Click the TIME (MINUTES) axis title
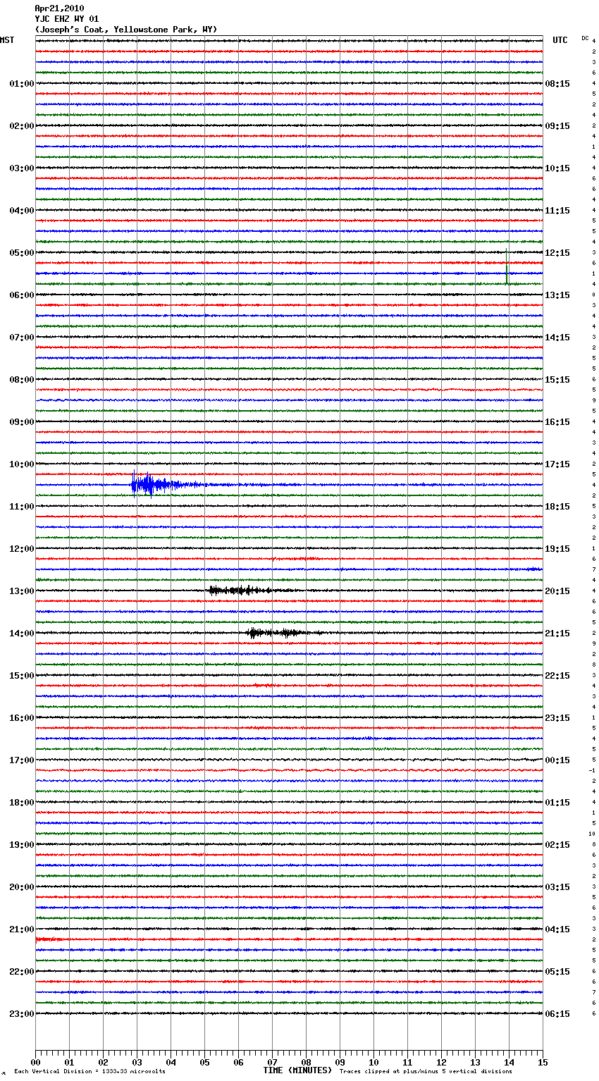The height and width of the screenshot is (1081, 599). click(x=297, y=1070)
